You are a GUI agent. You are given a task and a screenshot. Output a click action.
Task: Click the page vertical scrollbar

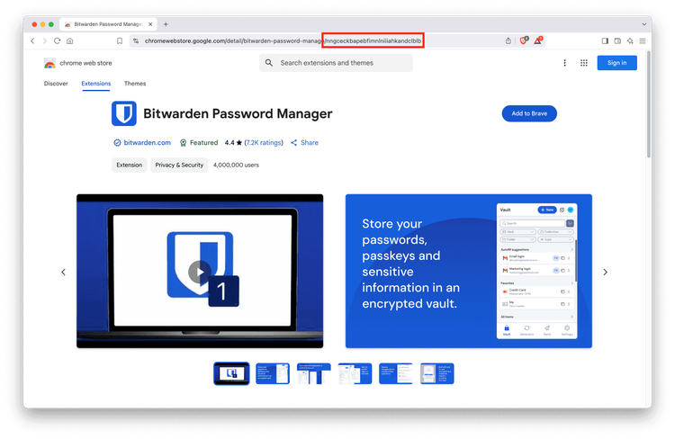(x=648, y=104)
